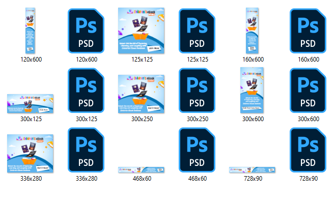The image size is (335, 199).
Task: Select the 468x60 PSD file icon
Action: click(x=197, y=150)
